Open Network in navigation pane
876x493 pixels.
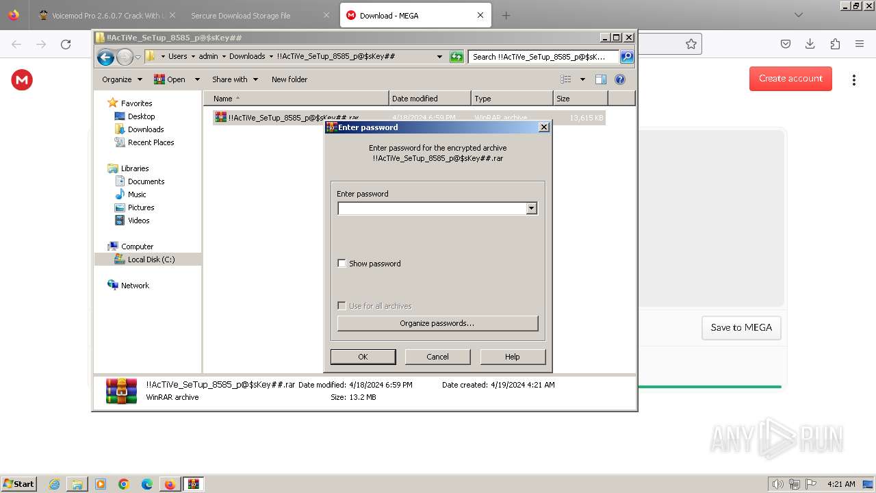coord(135,286)
